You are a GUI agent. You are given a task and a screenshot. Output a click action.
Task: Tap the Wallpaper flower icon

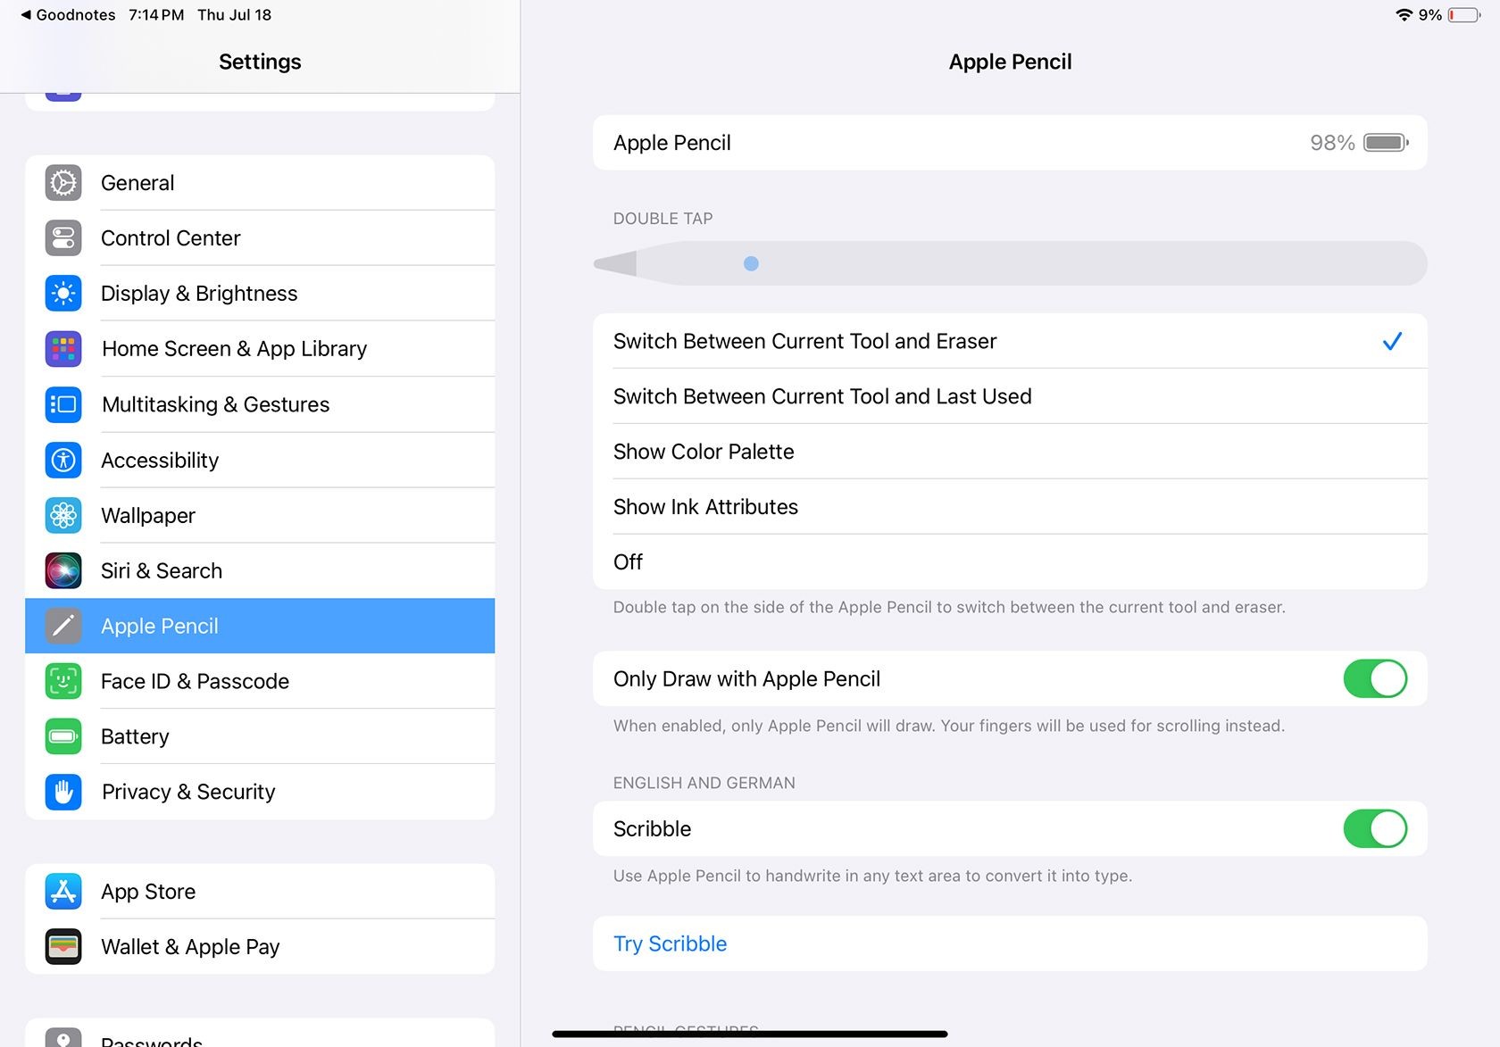(63, 516)
